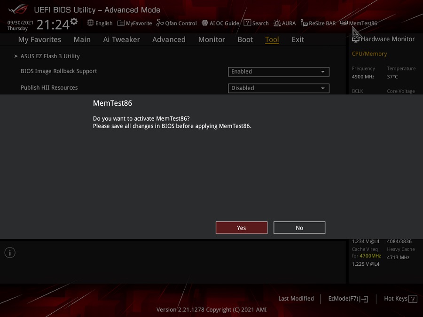
Task: Open Hot Keys question mark icon
Action: coord(413,299)
